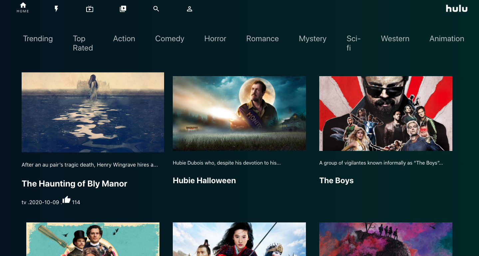Viewport: 479px width, 256px height.
Task: Click the Hubie Halloween title
Action: [x=204, y=181]
